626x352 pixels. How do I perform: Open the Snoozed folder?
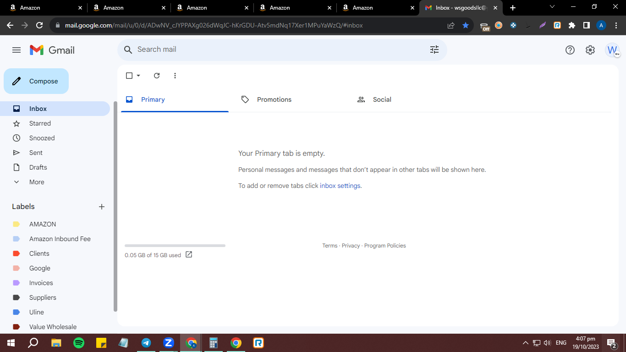click(55, 138)
